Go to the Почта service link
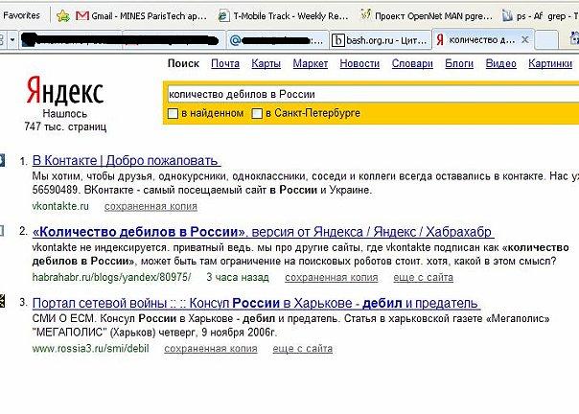The height and width of the screenshot is (414, 579). click(225, 63)
